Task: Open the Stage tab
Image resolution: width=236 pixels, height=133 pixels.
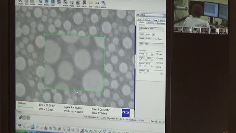Action: (x=155, y=20)
